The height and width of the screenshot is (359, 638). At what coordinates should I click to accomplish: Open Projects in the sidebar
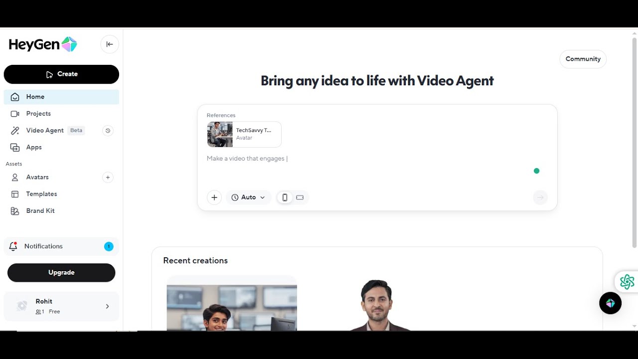point(61,114)
